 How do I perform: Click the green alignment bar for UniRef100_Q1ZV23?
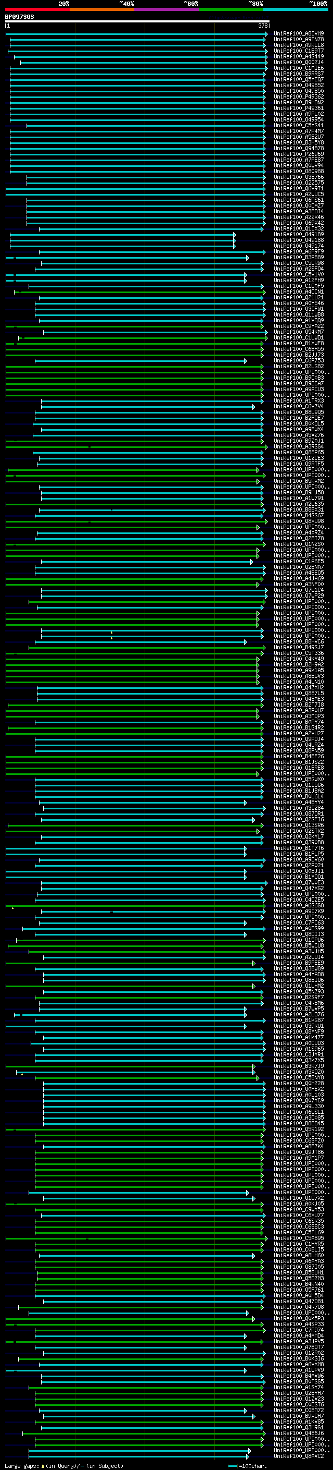coord(149,1399)
